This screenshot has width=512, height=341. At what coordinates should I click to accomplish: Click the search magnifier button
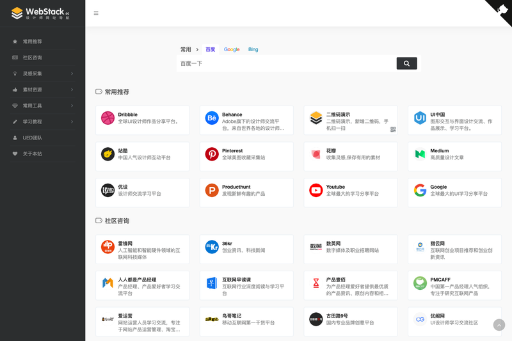point(406,63)
